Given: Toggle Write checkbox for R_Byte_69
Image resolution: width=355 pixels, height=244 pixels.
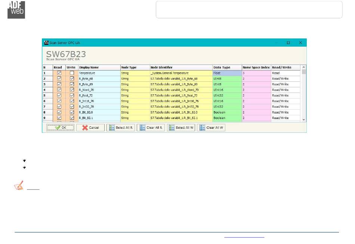Looking at the screenshot, I should click(x=72, y=84).
